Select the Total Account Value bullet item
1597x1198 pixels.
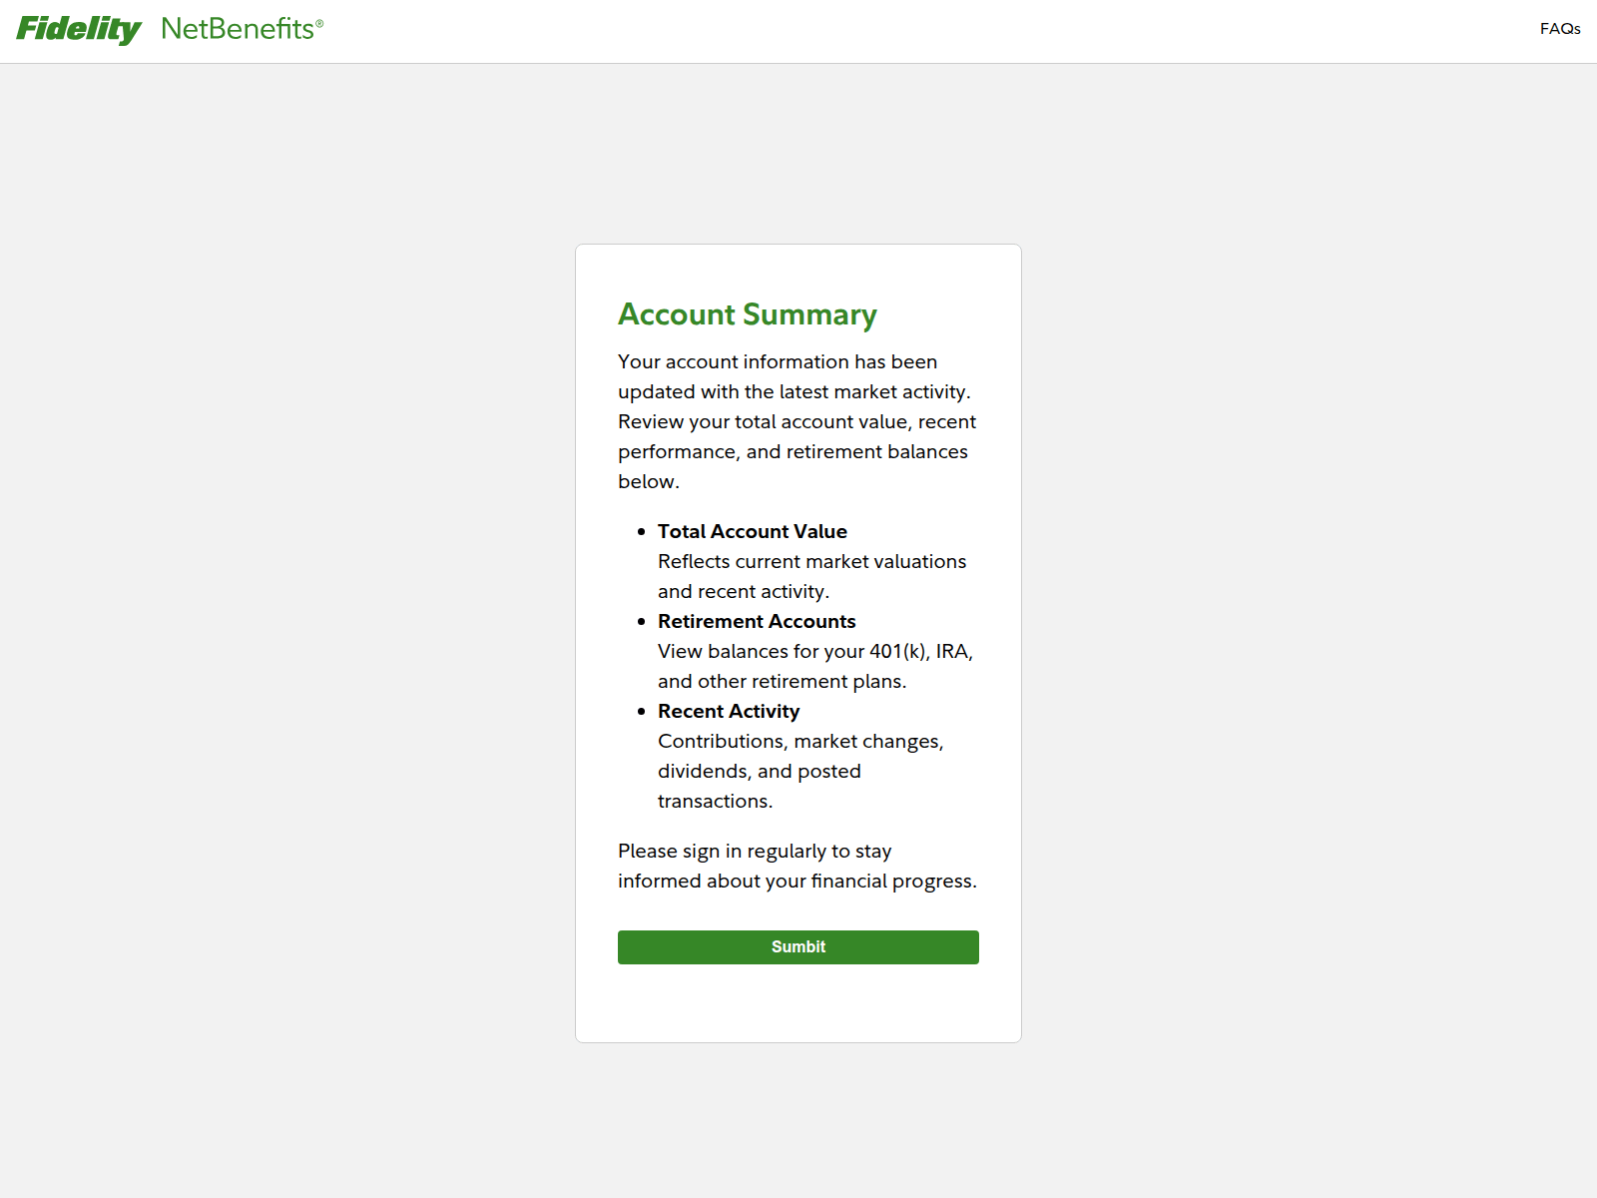752,531
